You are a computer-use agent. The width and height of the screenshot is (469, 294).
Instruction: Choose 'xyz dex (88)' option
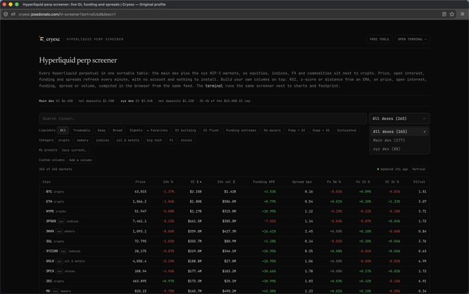(399, 149)
